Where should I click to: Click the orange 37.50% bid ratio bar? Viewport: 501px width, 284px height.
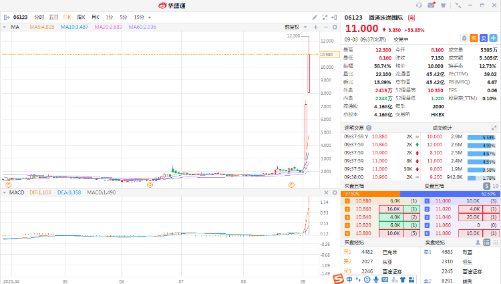[371, 194]
